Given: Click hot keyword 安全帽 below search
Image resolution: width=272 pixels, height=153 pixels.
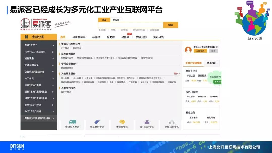Looking at the screenshot, I should [x=124, y=30].
